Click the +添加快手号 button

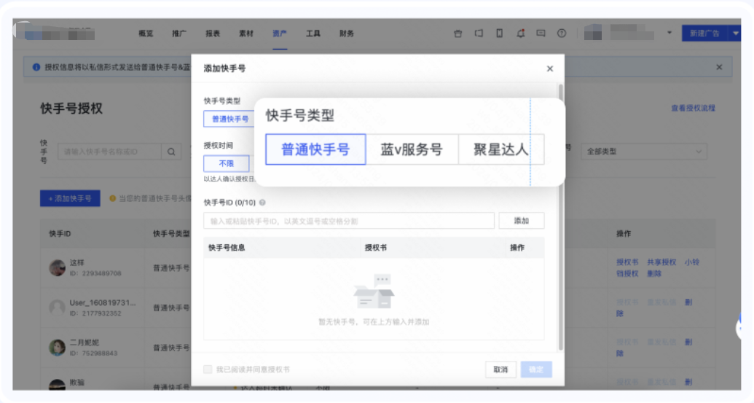click(70, 198)
